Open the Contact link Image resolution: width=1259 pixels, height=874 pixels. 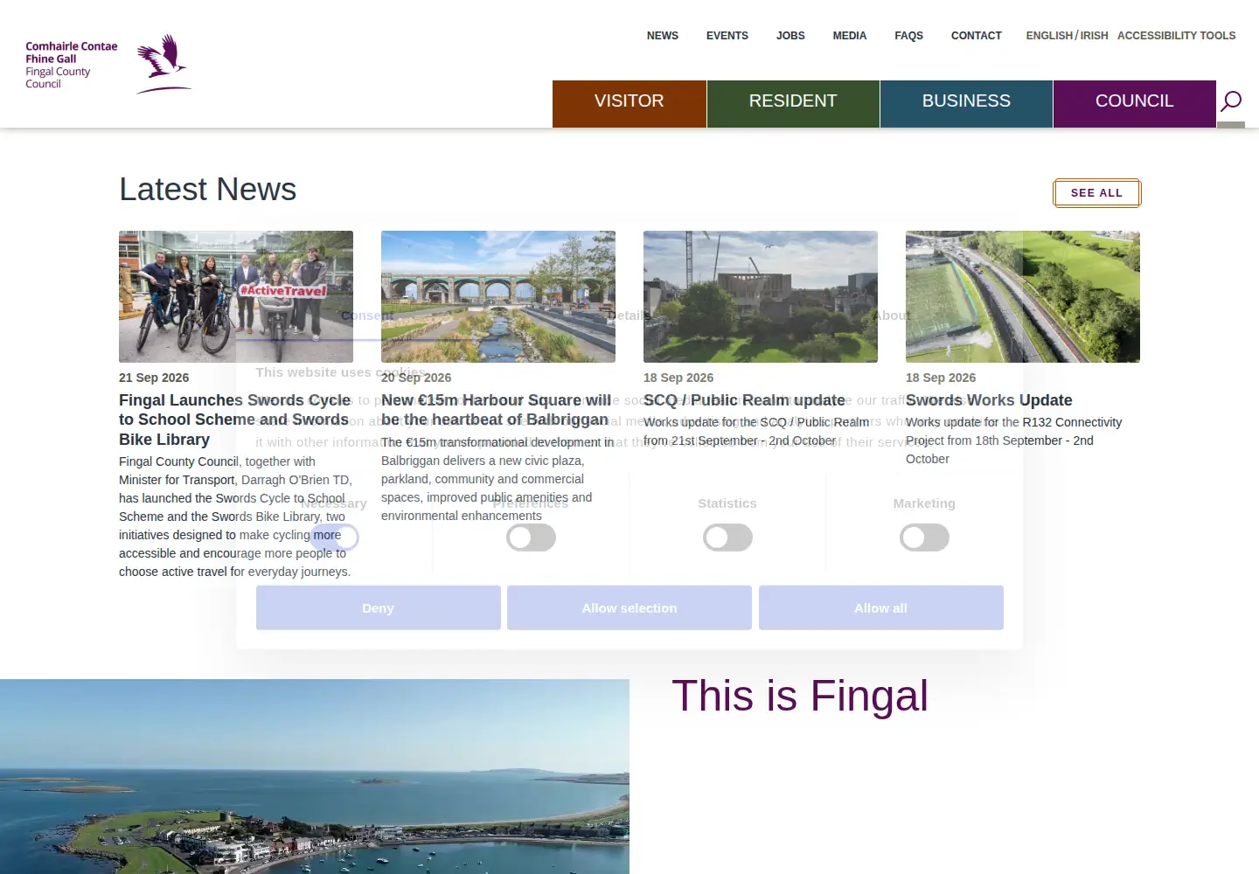[977, 36]
